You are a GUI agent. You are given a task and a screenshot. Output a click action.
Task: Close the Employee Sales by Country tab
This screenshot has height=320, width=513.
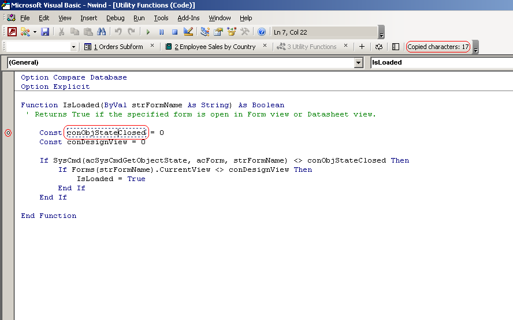(265, 46)
